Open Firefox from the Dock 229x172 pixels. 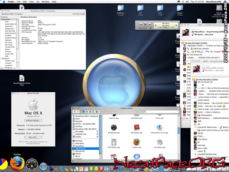click(17, 163)
